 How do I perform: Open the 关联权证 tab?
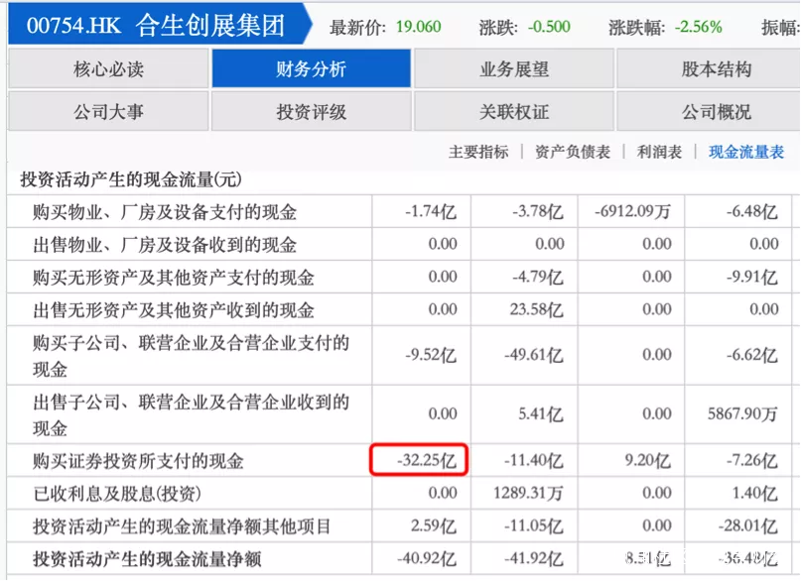514,112
